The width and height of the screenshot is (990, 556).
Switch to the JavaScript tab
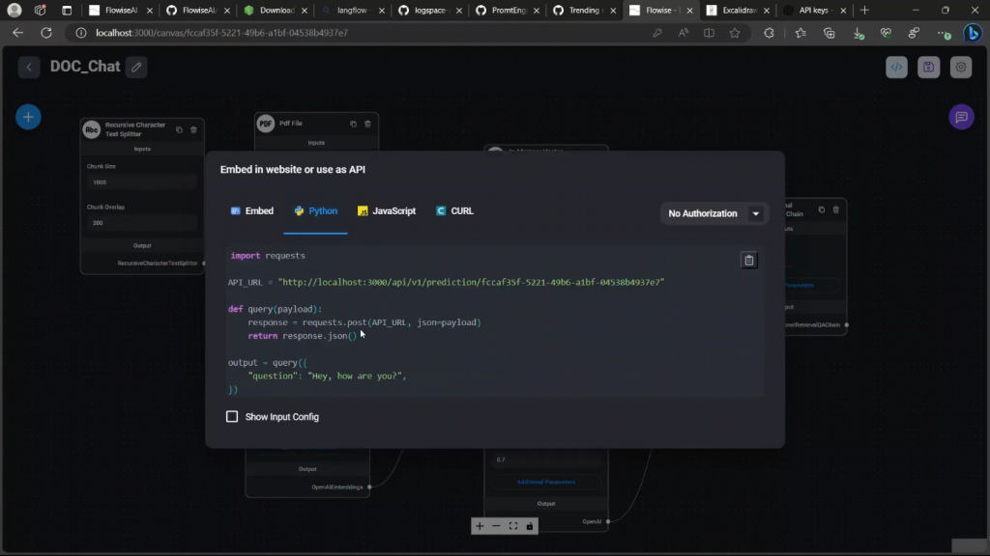[x=387, y=211]
